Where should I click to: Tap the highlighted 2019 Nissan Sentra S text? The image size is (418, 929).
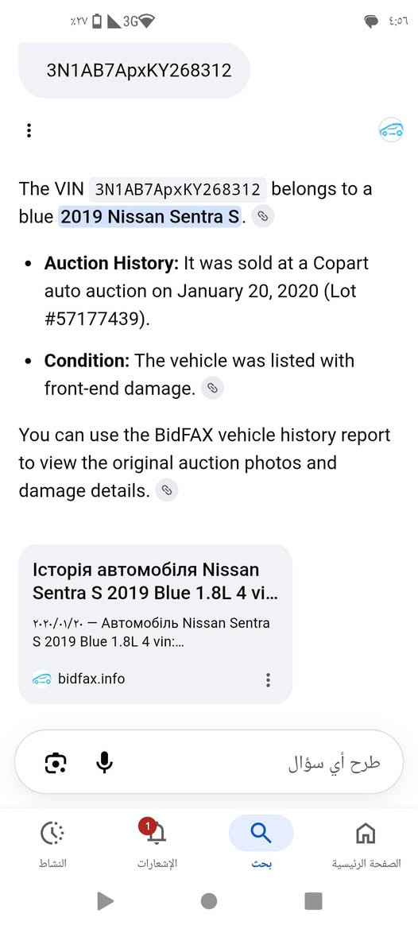point(149,217)
